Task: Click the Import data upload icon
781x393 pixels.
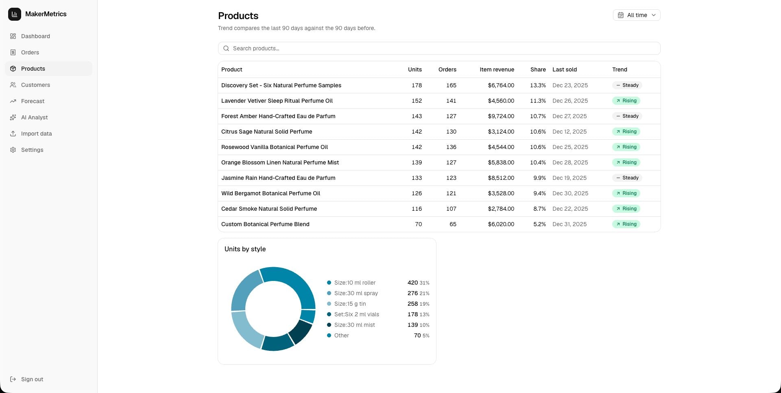Action: point(13,134)
